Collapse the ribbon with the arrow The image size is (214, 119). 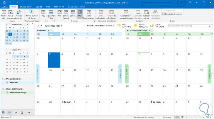pyautogui.click(x=212, y=21)
